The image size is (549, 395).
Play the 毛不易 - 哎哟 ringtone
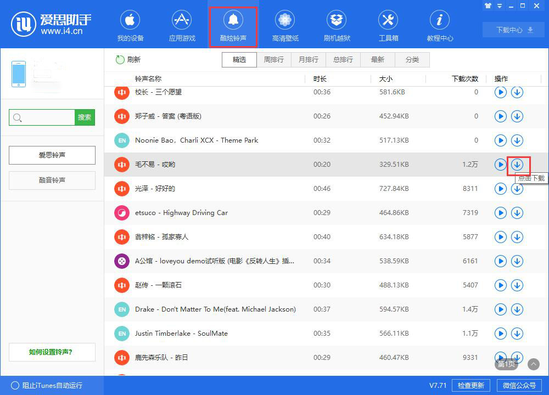point(500,164)
